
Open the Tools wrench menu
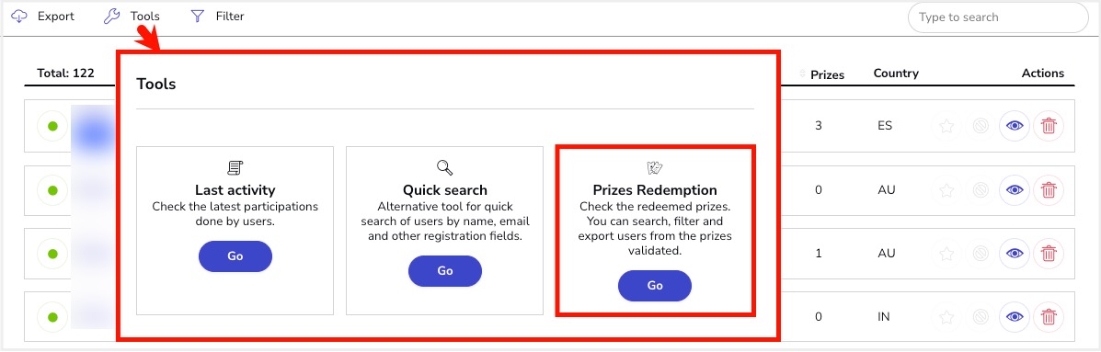pos(132,17)
